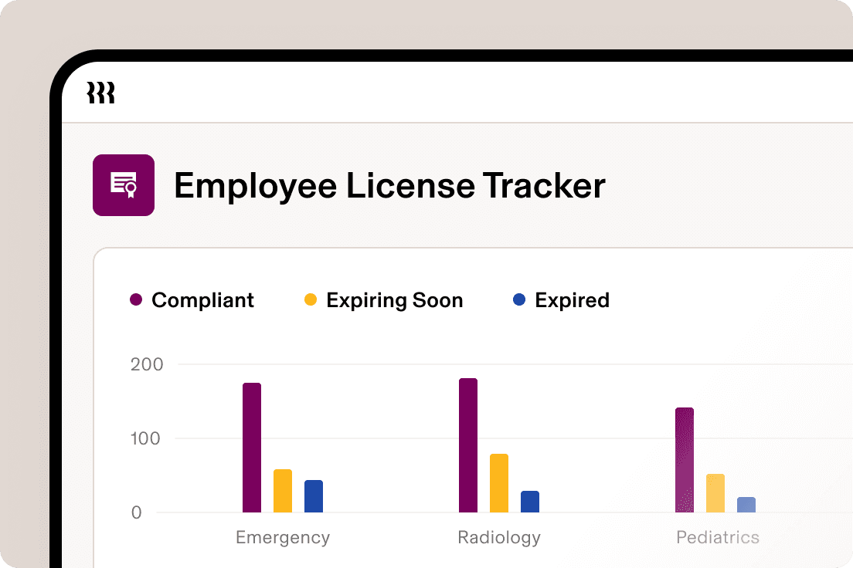Toggle the Expired legend item
The height and width of the screenshot is (568, 853).
(561, 300)
